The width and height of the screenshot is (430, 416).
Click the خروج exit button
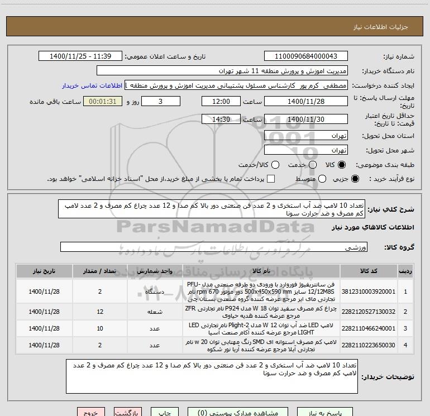point(91,412)
